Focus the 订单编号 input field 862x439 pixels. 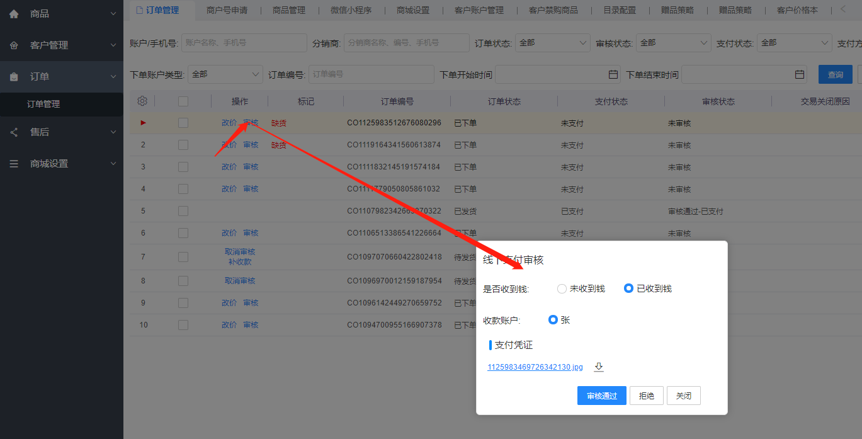[371, 74]
